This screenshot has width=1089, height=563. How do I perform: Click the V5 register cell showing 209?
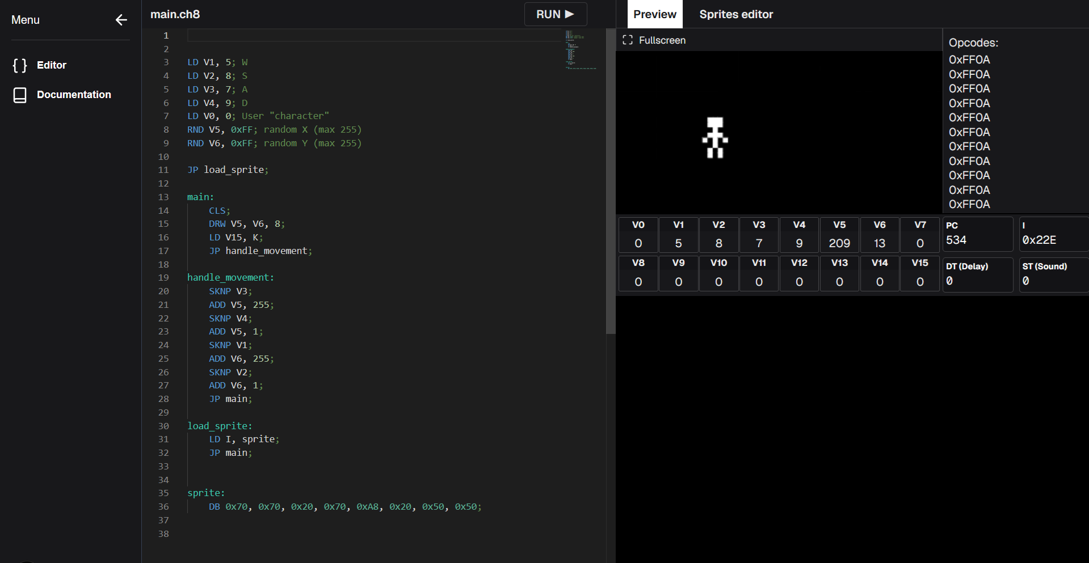tap(839, 234)
